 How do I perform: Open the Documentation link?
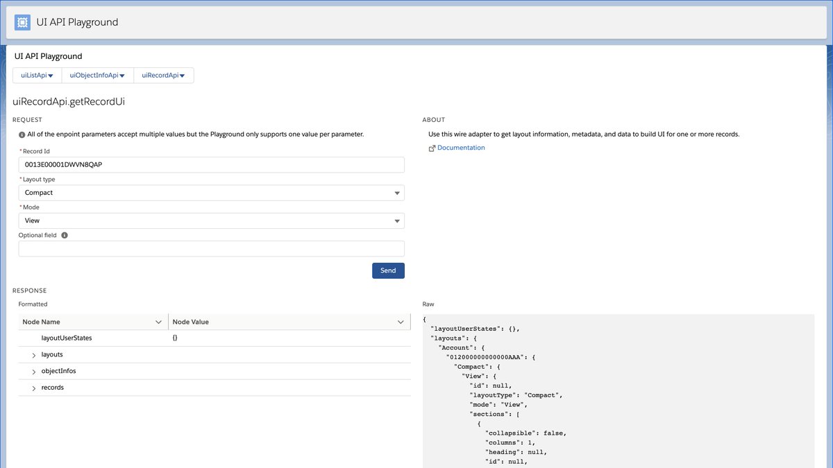[x=461, y=148]
